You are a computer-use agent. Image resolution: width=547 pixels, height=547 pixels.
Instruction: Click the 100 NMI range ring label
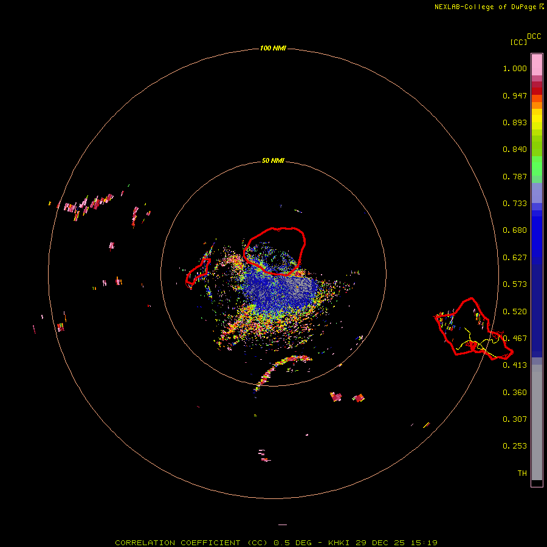pyautogui.click(x=273, y=48)
